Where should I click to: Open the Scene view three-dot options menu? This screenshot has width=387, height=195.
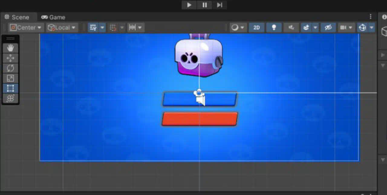(x=371, y=17)
